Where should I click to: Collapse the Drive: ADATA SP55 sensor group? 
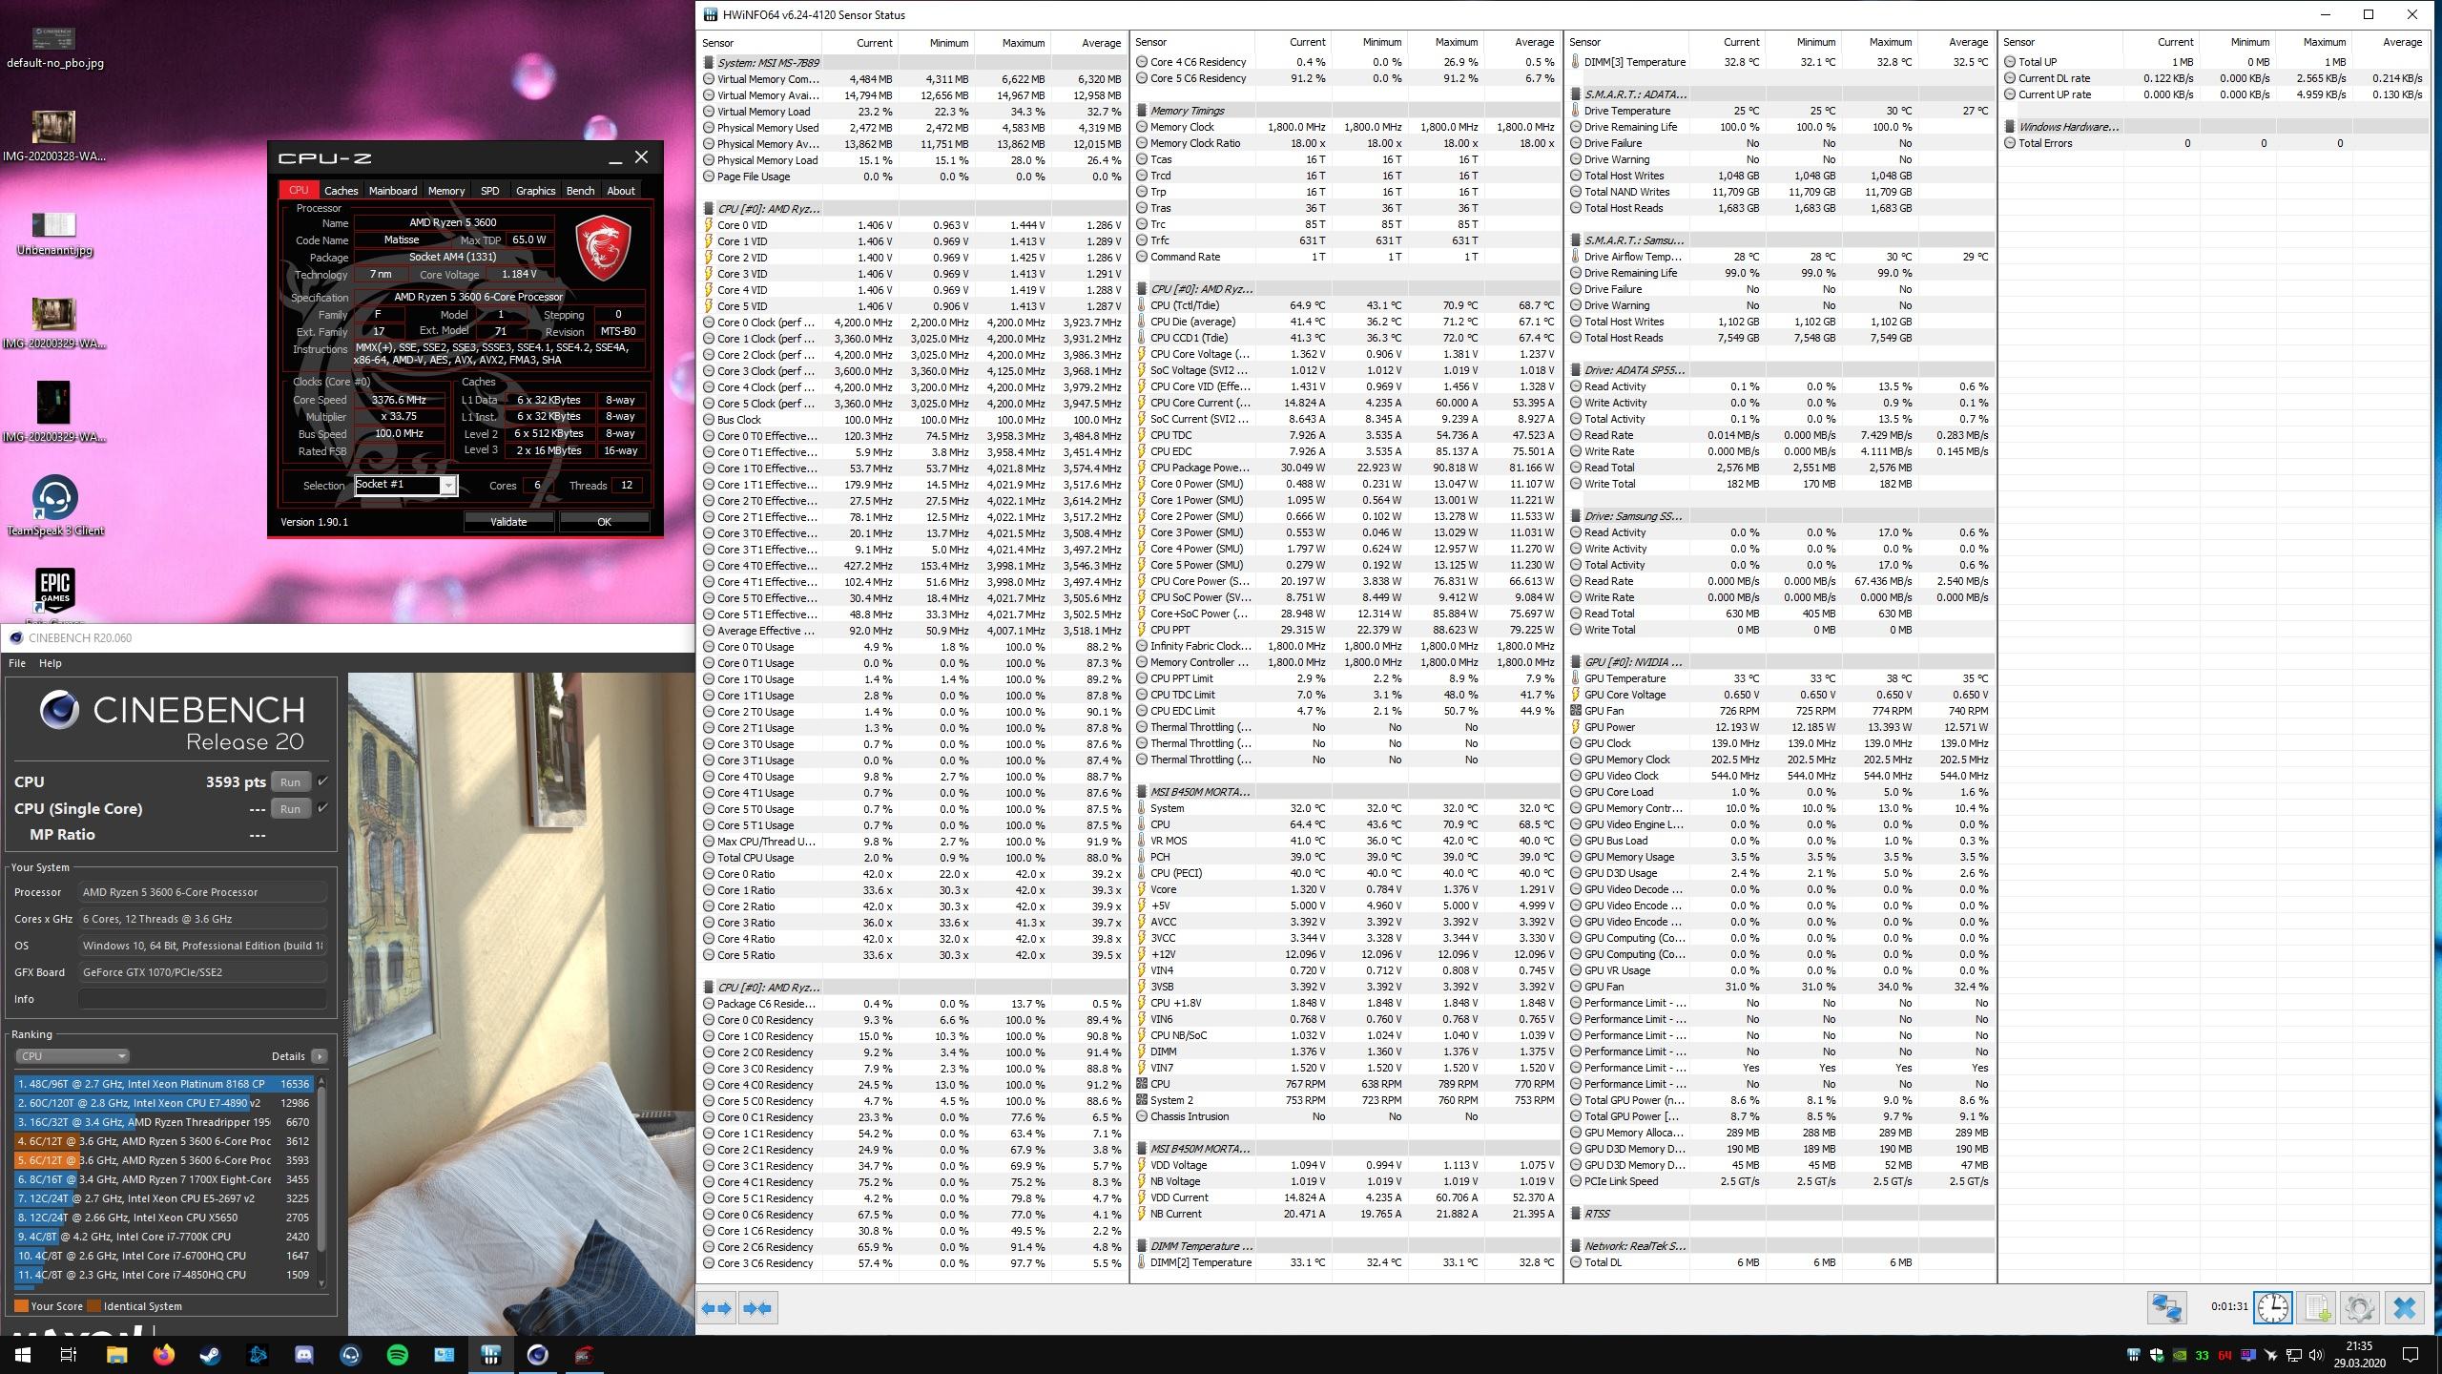(1576, 370)
